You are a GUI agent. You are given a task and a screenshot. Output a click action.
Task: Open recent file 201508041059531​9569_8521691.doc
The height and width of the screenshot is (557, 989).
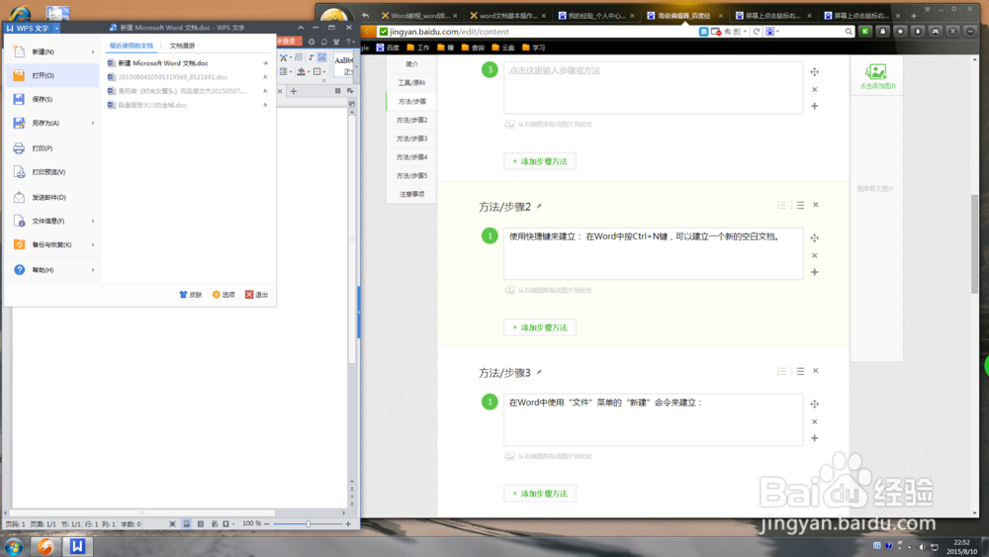172,77
